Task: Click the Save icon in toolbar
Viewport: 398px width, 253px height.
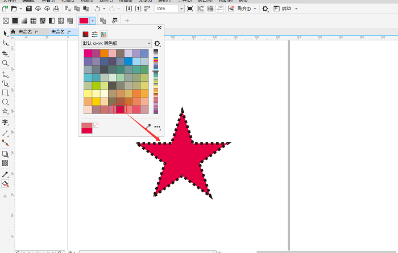Action: pos(30,9)
